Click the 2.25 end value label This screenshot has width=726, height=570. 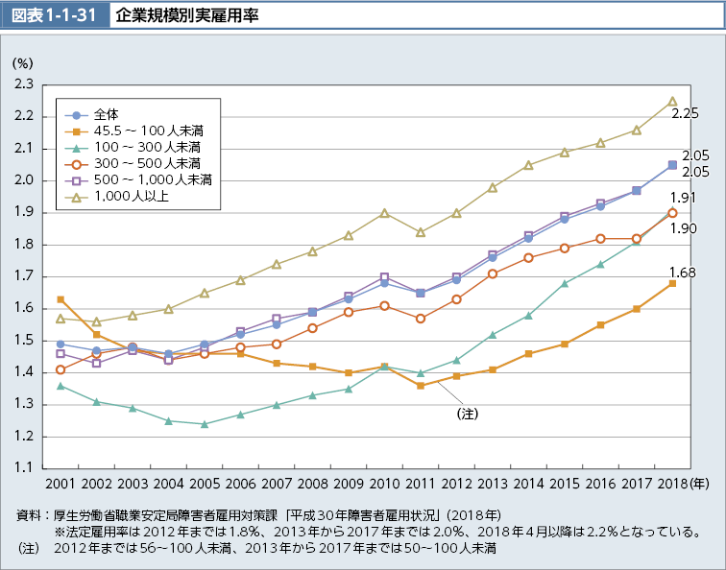pos(685,113)
